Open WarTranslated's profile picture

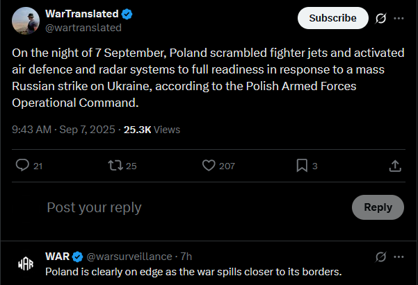(x=25, y=20)
